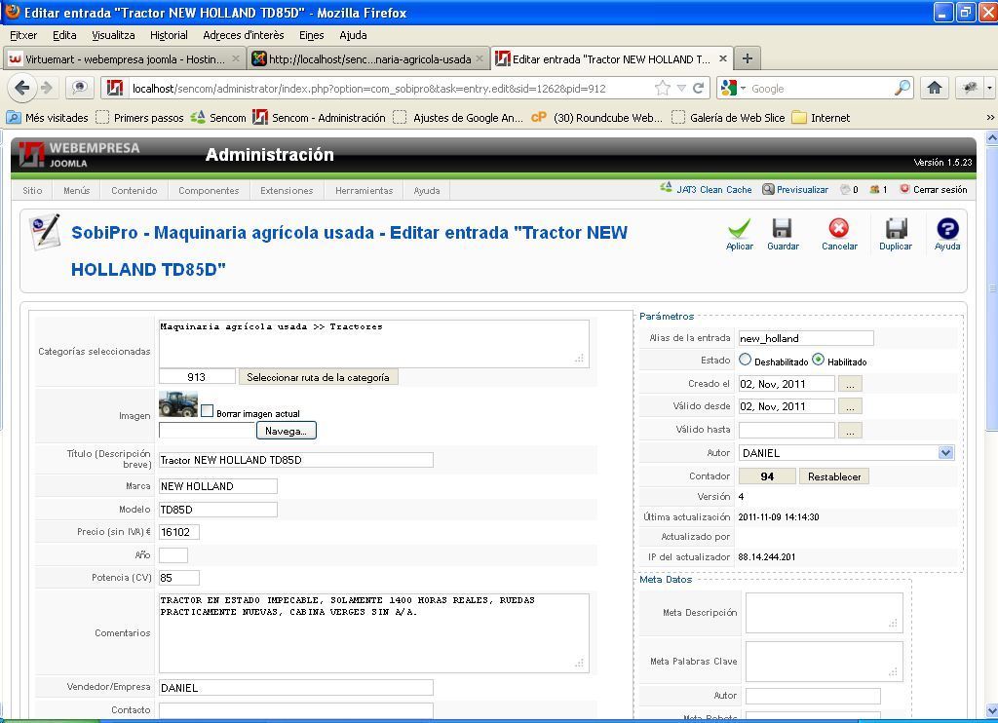The width and height of the screenshot is (998, 723).
Task: Click the Duplicar toolbar icon
Action: [x=896, y=228]
